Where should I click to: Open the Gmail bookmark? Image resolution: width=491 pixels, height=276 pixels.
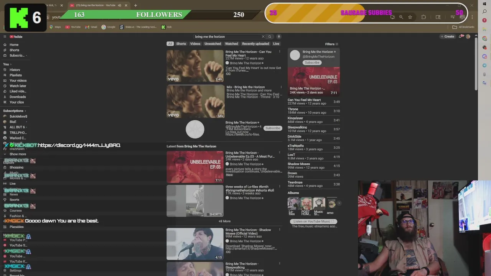(91, 27)
